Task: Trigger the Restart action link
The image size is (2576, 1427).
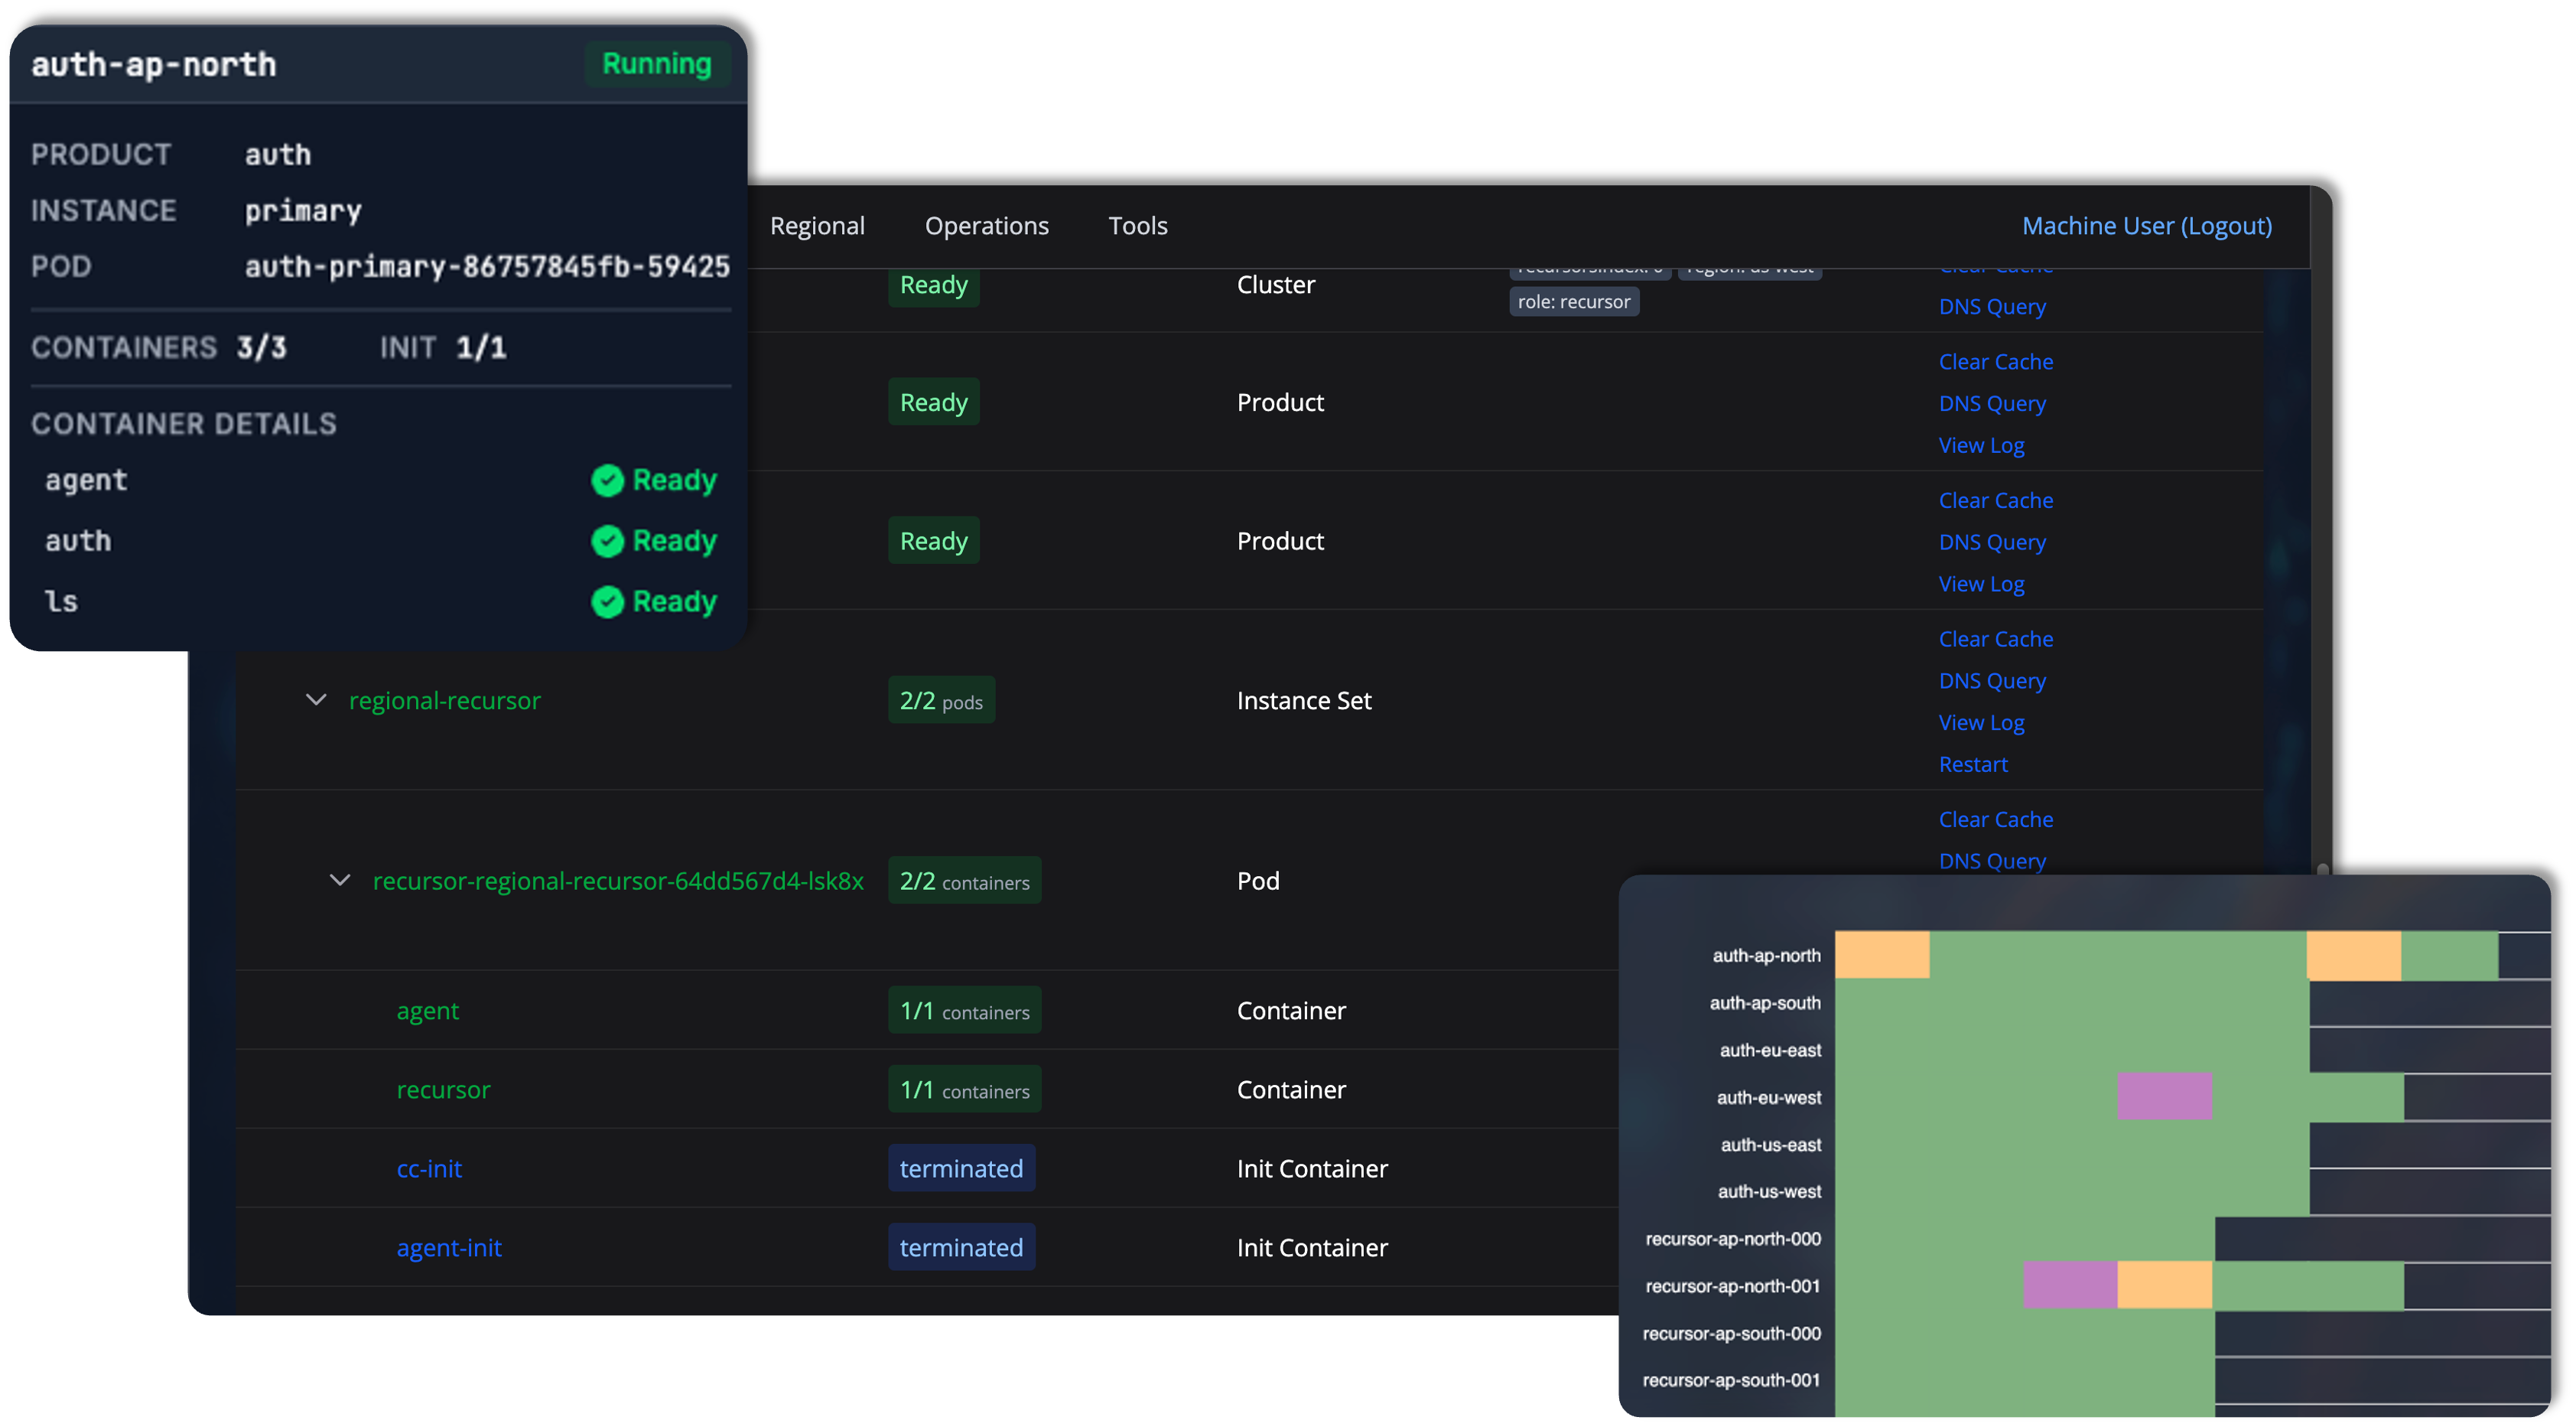Action: pos(1973,764)
